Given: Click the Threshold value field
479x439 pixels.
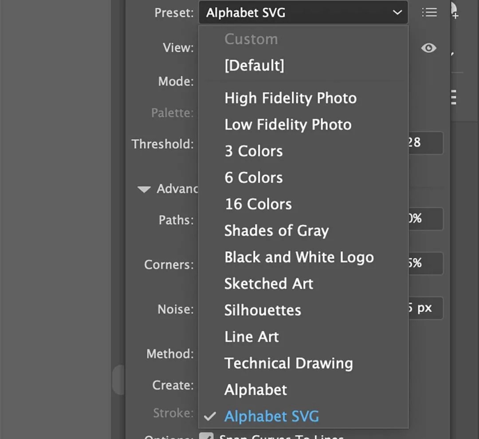Looking at the screenshot, I should 425,143.
